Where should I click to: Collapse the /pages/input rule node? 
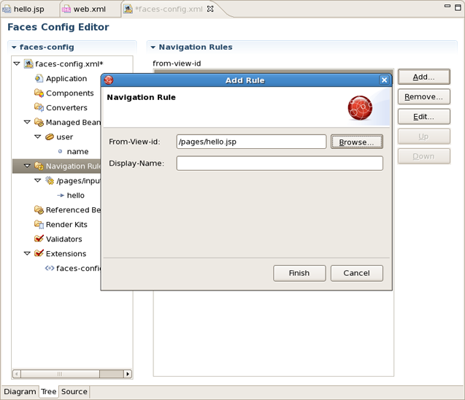coord(38,180)
